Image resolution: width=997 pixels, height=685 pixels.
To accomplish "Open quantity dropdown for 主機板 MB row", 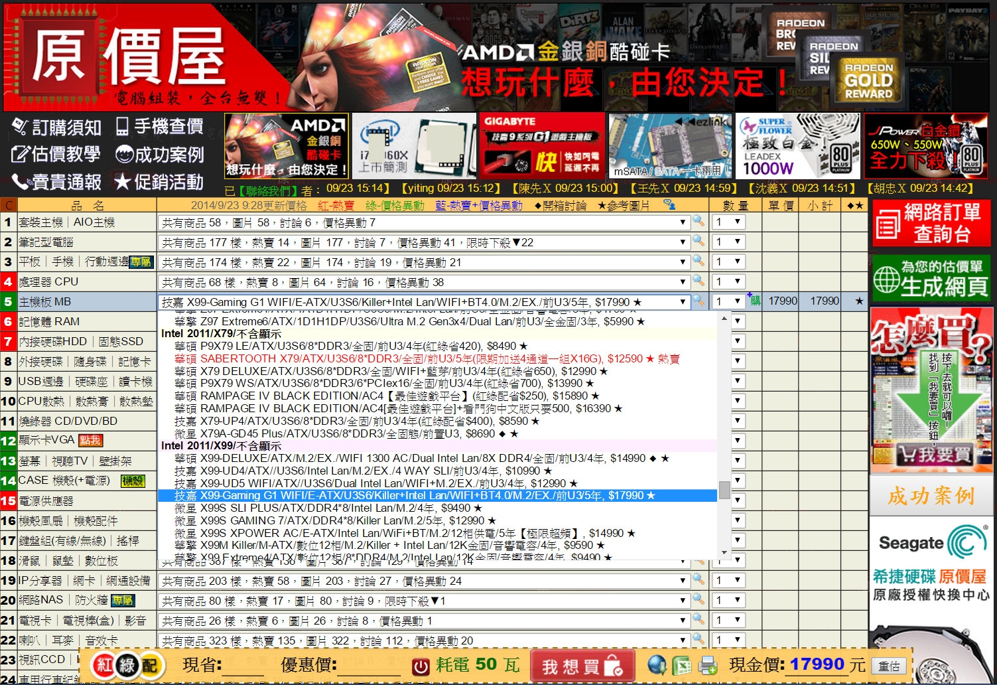I will [728, 301].
